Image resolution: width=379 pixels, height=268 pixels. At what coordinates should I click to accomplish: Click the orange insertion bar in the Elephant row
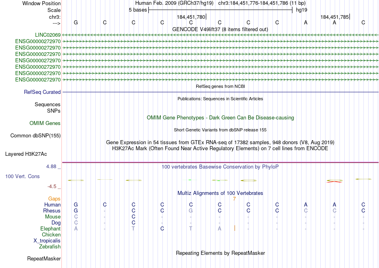coord(235,228)
